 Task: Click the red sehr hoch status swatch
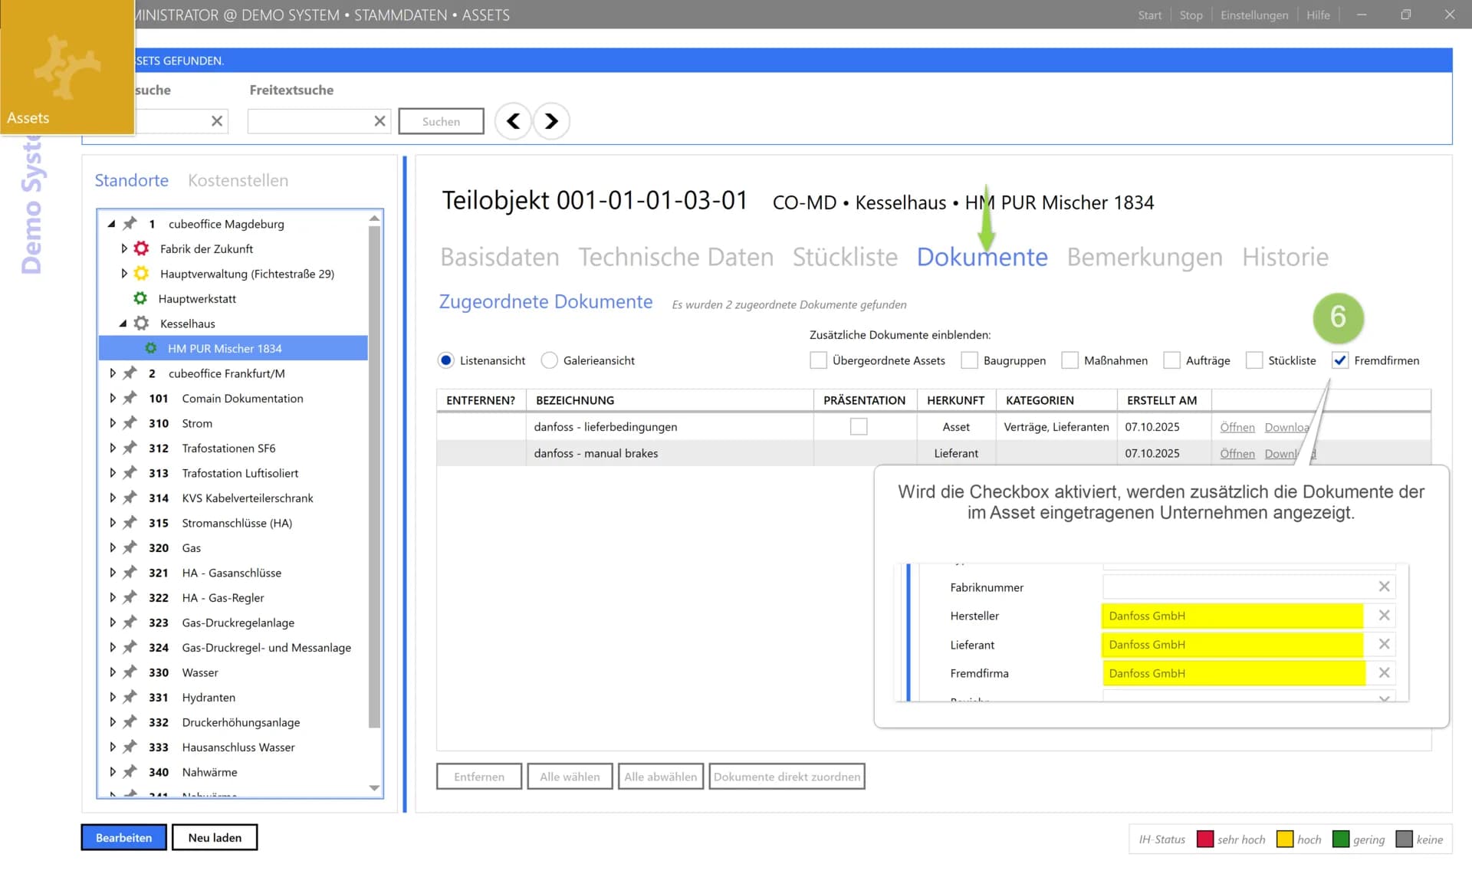click(x=1206, y=839)
